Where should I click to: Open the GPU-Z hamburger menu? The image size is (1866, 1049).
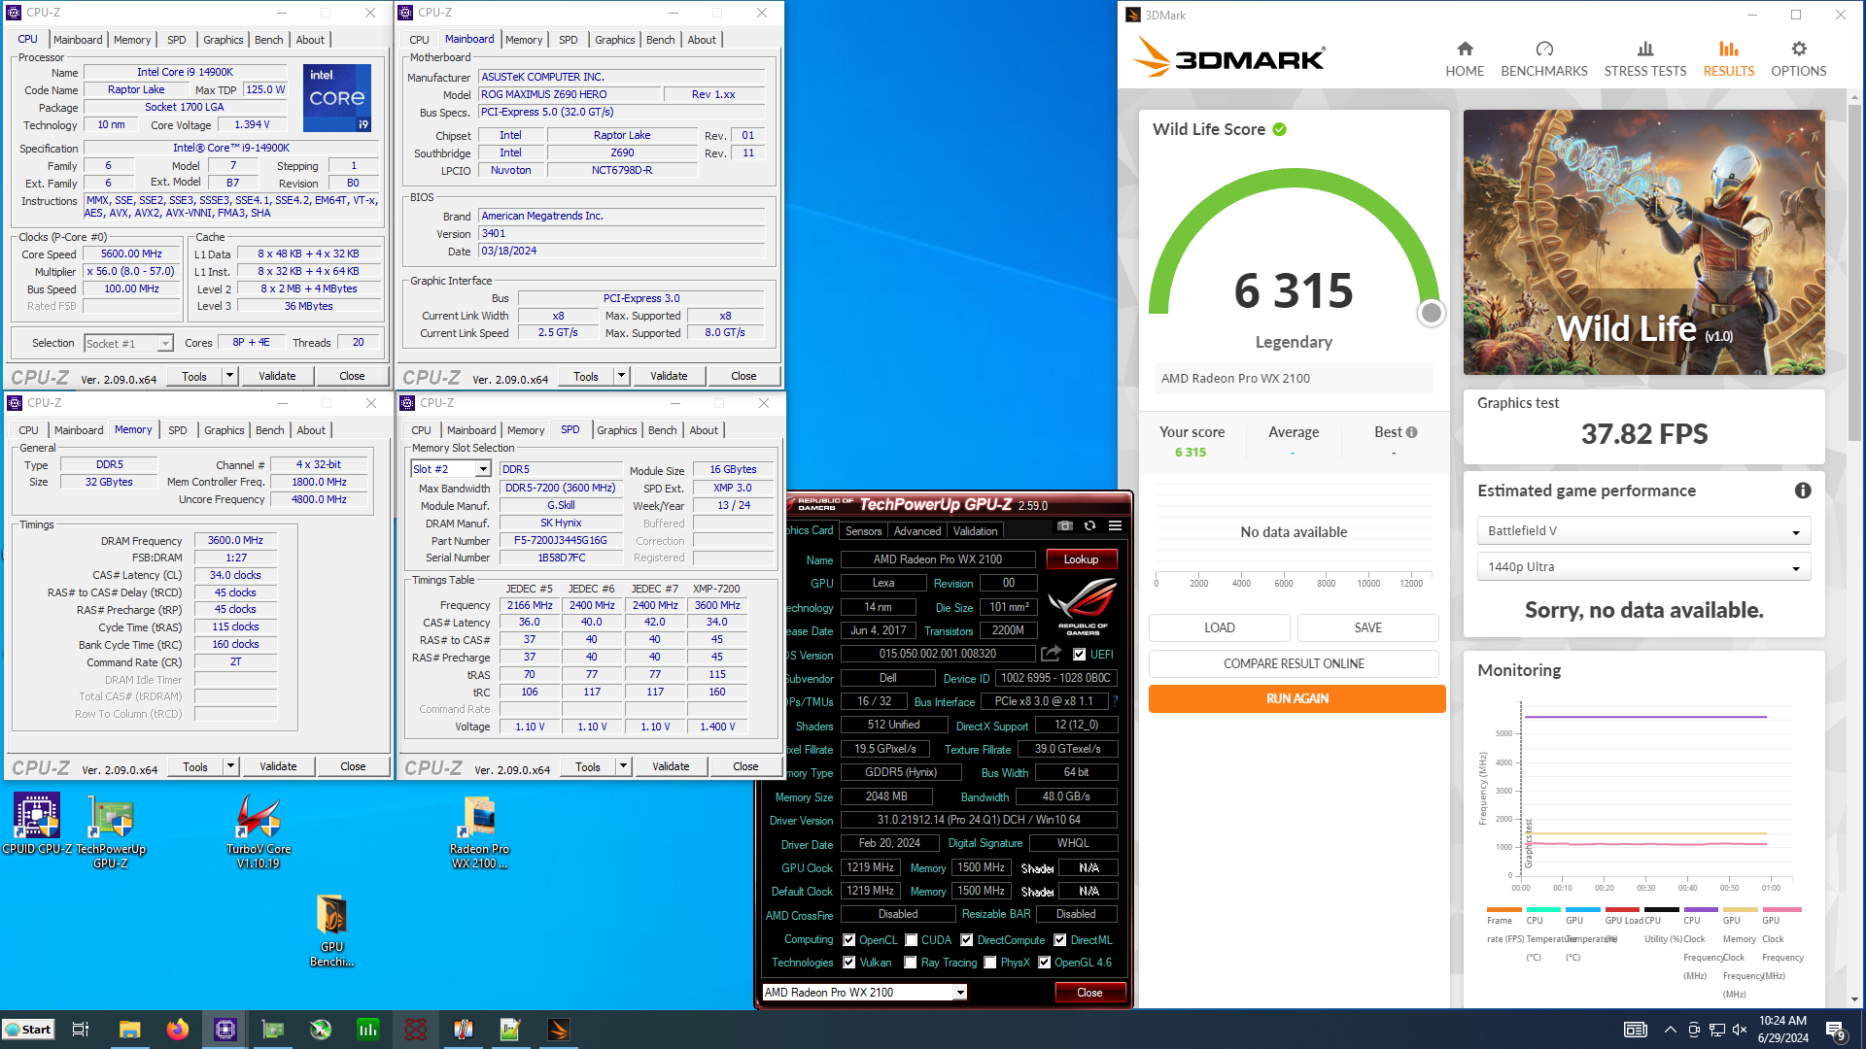click(x=1115, y=525)
